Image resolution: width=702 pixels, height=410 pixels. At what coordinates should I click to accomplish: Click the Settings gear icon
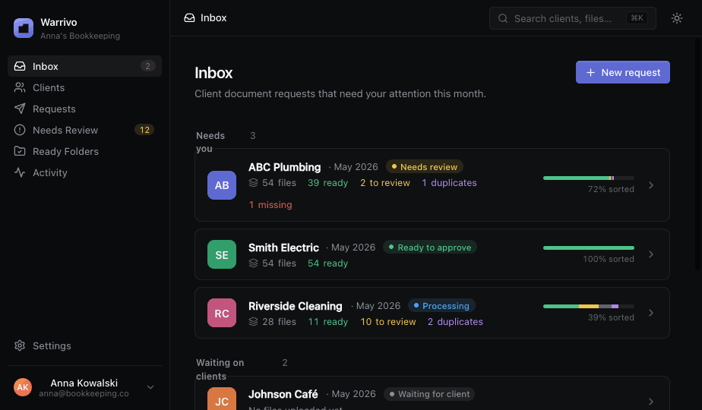[20, 345]
